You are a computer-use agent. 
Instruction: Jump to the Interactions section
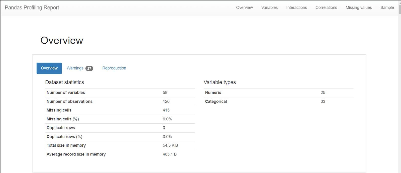tap(296, 8)
